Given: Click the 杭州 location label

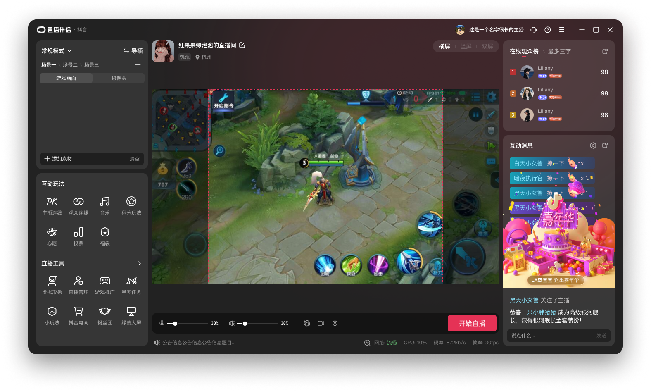Looking at the screenshot, I should [204, 57].
